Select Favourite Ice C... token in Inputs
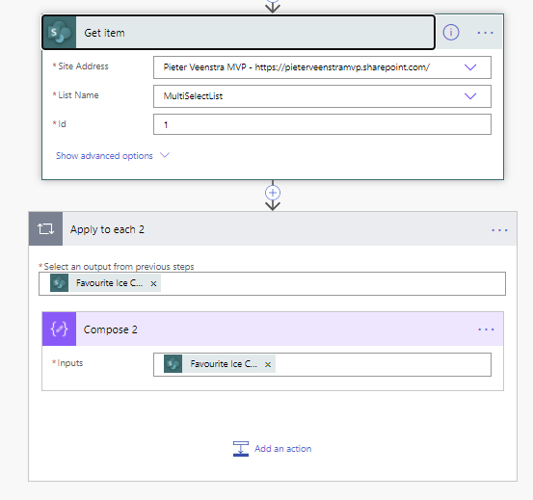Viewport: 533px width, 500px height. pos(220,364)
